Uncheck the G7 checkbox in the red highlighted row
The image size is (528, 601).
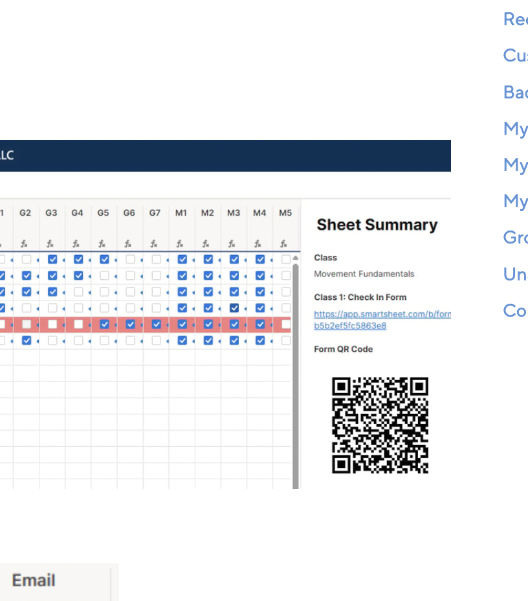(x=156, y=324)
